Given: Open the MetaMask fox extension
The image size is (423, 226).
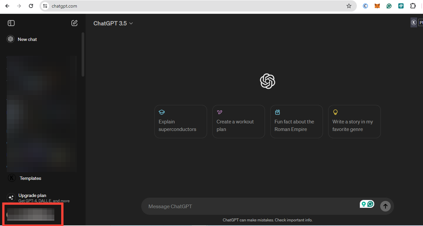Looking at the screenshot, I should coord(377,6).
